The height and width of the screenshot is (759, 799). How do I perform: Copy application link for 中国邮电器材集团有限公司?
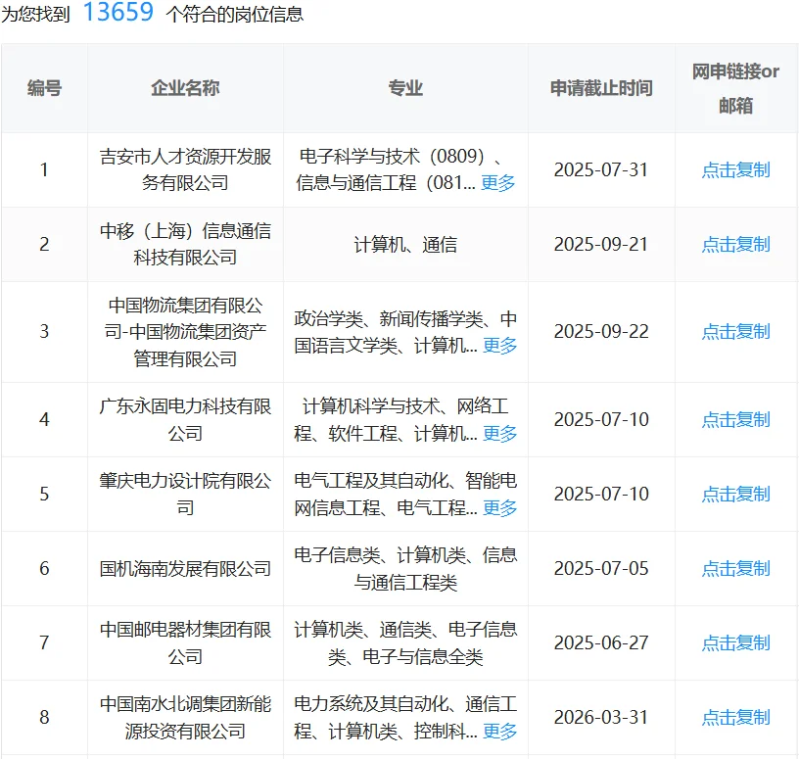735,642
